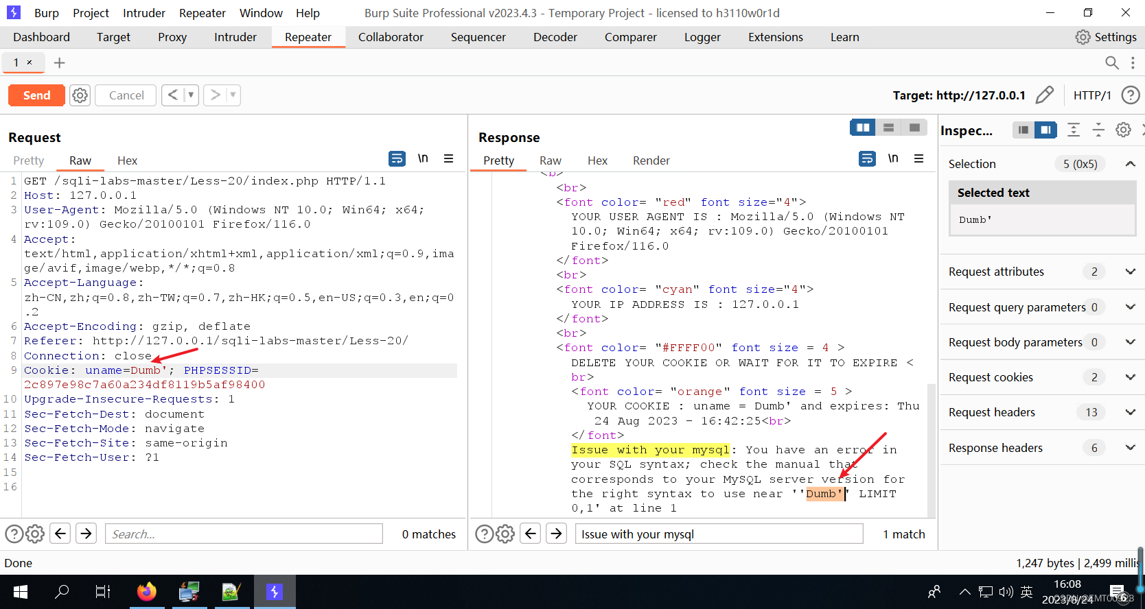Image resolution: width=1145 pixels, height=609 pixels.
Task: Open the Decoder tool tab
Action: 555,37
